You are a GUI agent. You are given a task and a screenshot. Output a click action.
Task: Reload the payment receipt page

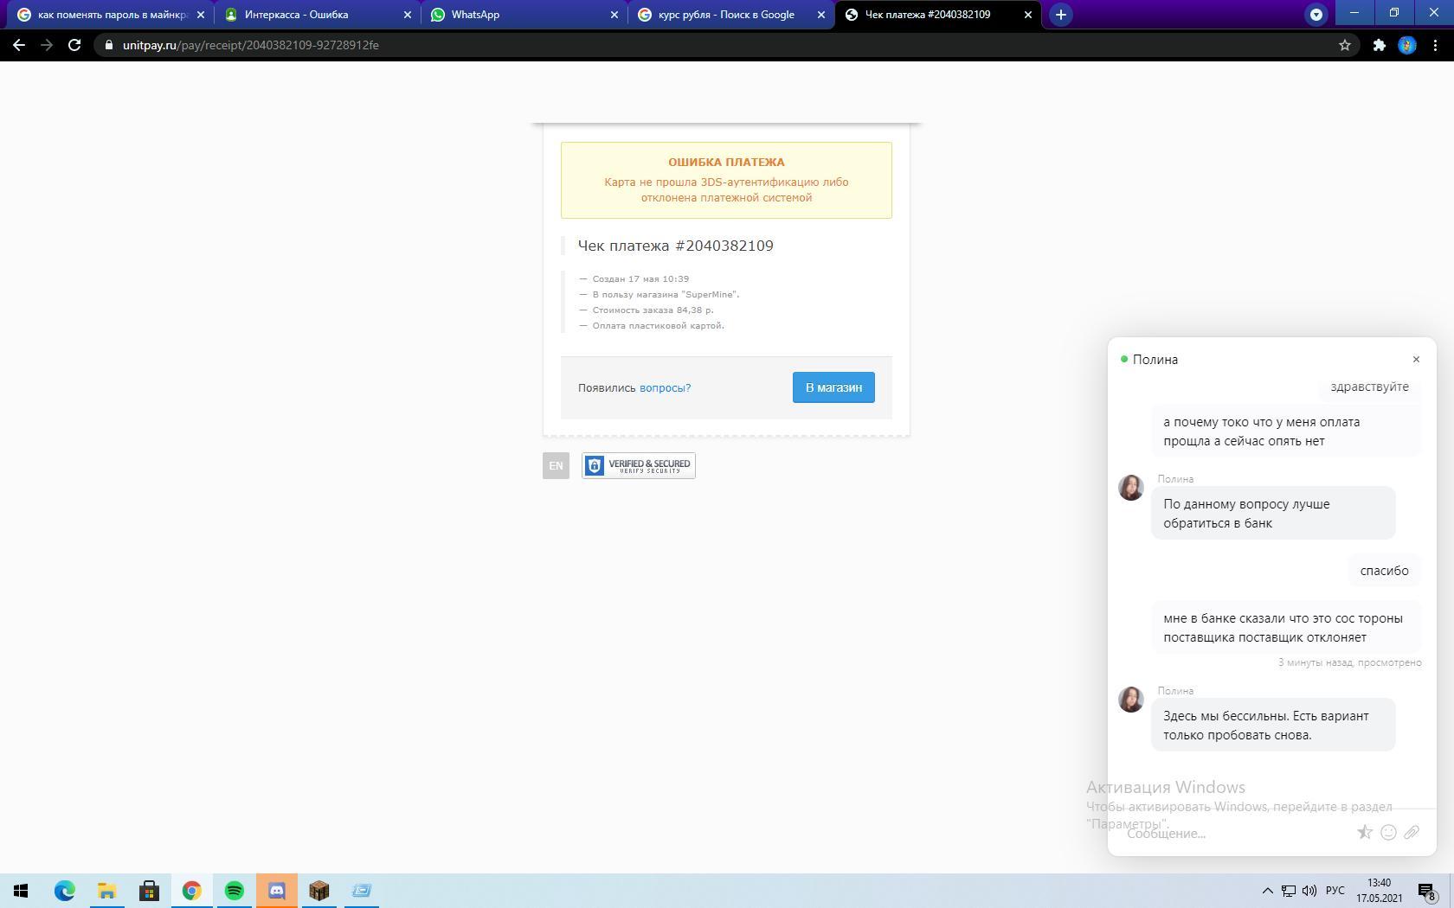[74, 45]
